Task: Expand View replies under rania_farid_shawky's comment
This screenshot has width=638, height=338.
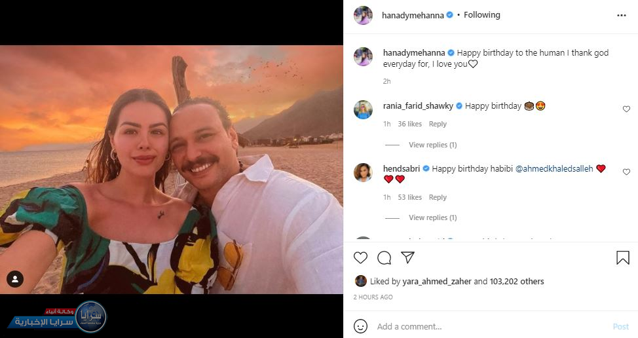Action: point(432,145)
